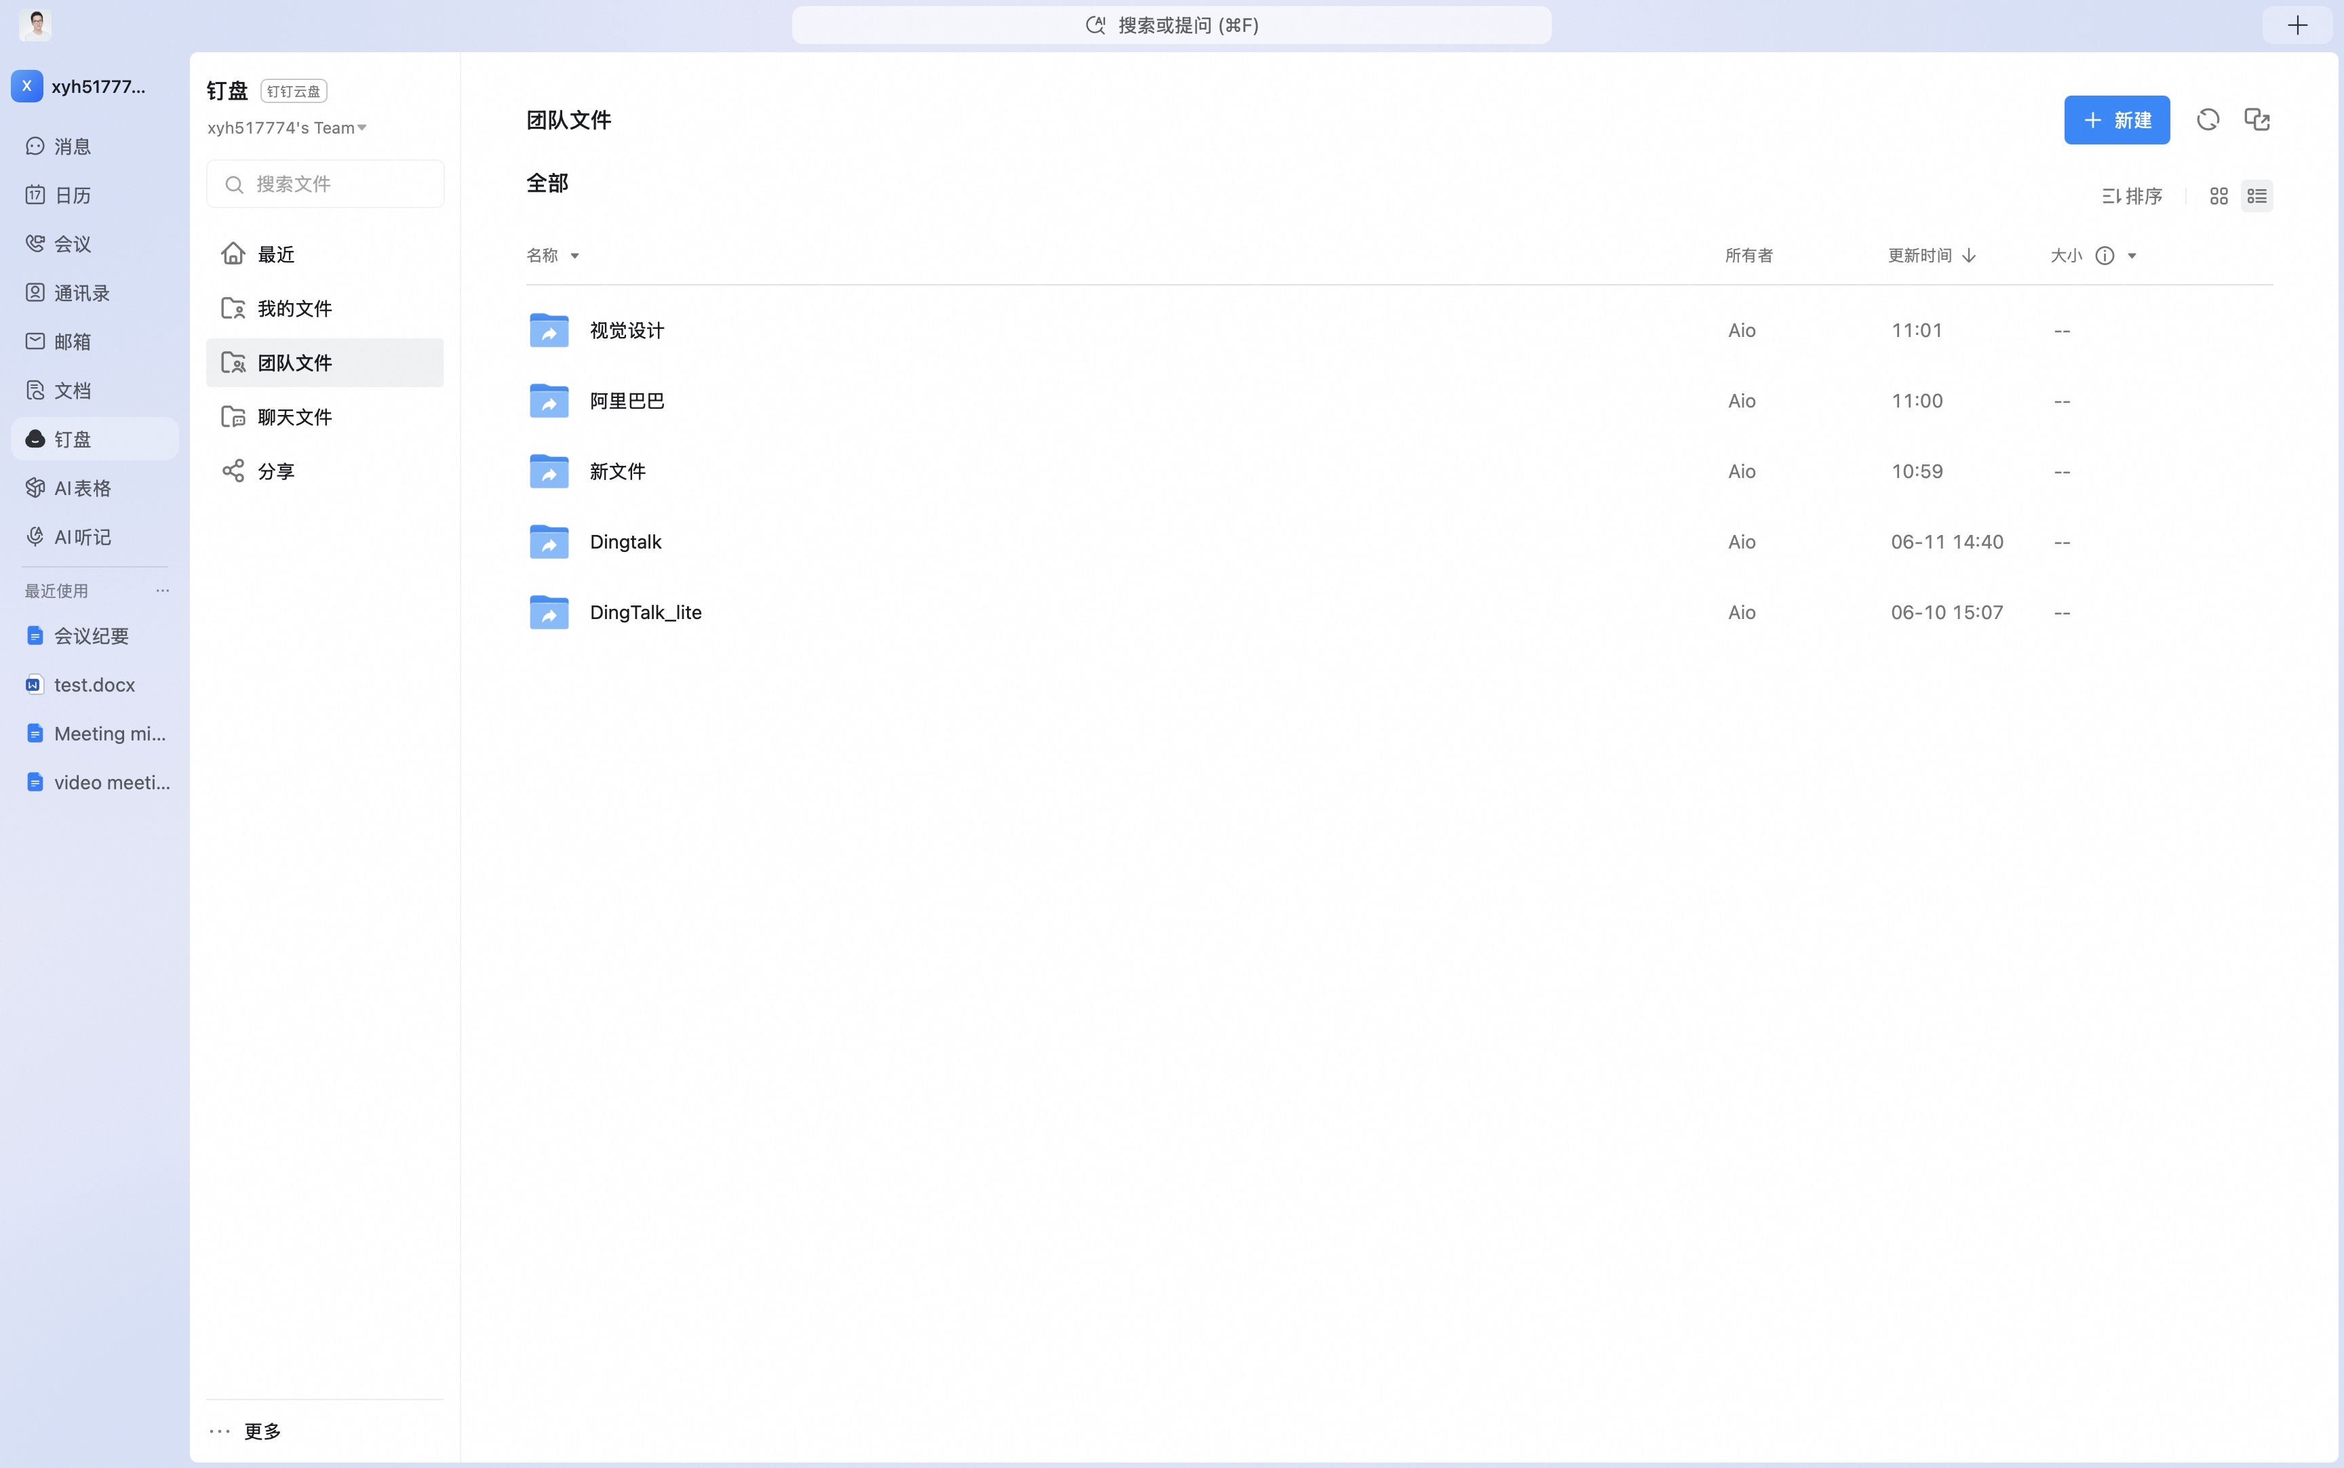Screen dimensions: 2344x1468
Task: Open the 日历 calendar icon
Action: click(x=35, y=194)
